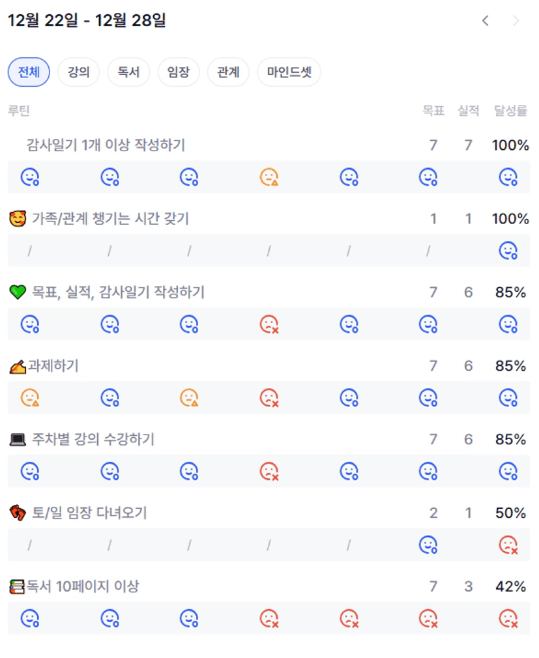
Task: Select the 마인드셋 filter tab
Action: pyautogui.click(x=289, y=72)
